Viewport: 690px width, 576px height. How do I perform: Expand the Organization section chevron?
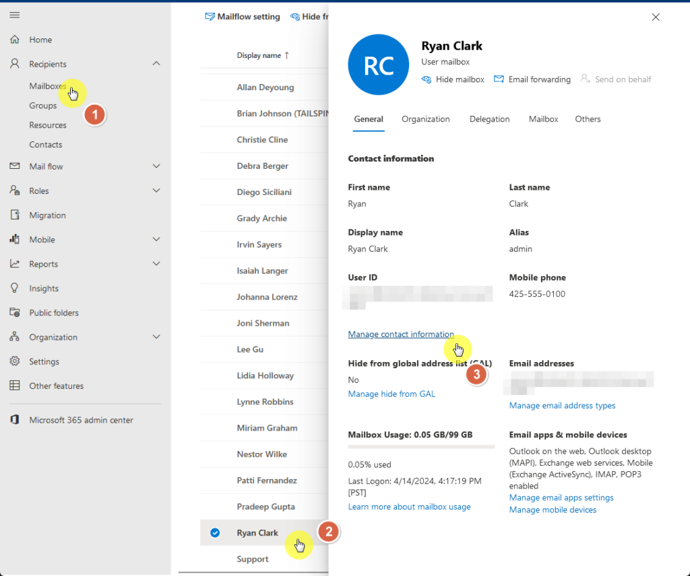coord(156,336)
